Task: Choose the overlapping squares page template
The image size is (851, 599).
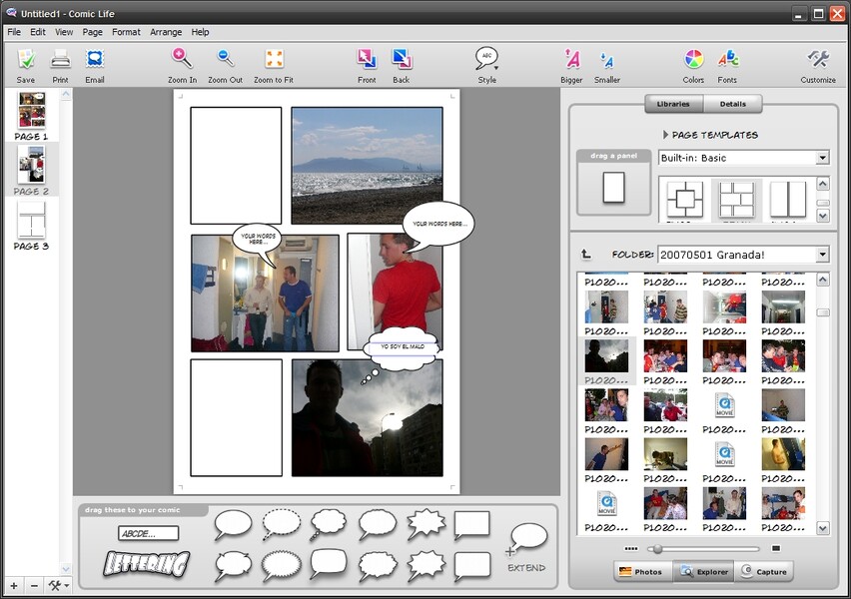Action: 685,199
